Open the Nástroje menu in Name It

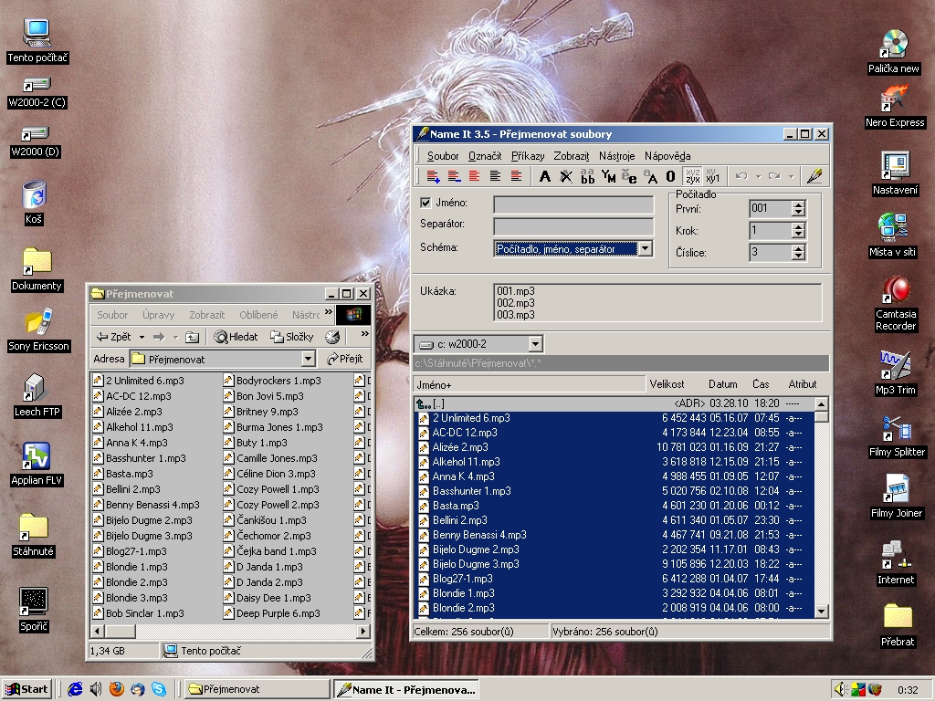tap(616, 156)
